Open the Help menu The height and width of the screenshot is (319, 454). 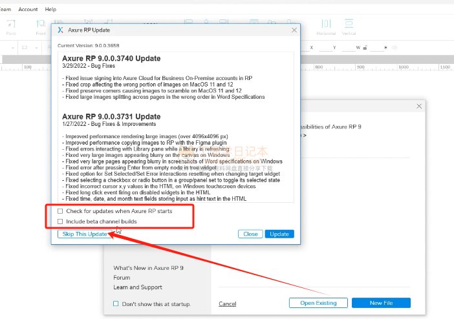50,9
